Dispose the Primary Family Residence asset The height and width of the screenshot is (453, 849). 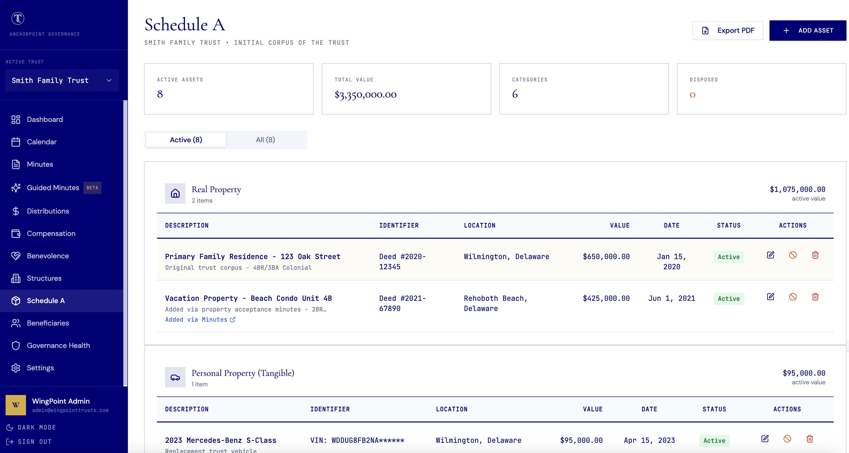tap(793, 255)
